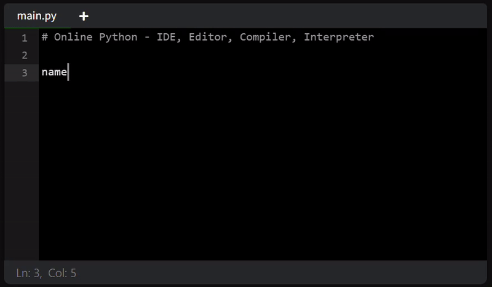Place cursor in 'IDE,' in the comment

[169, 37]
